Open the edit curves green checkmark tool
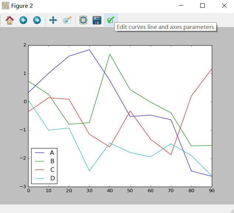 pos(111,20)
